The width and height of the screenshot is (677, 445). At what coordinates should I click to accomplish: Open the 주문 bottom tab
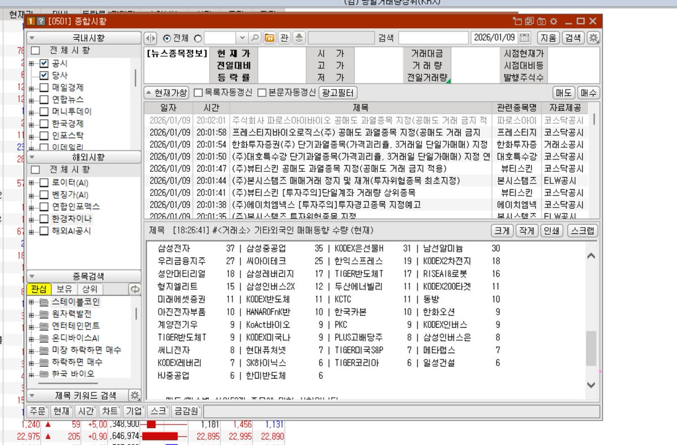38,411
